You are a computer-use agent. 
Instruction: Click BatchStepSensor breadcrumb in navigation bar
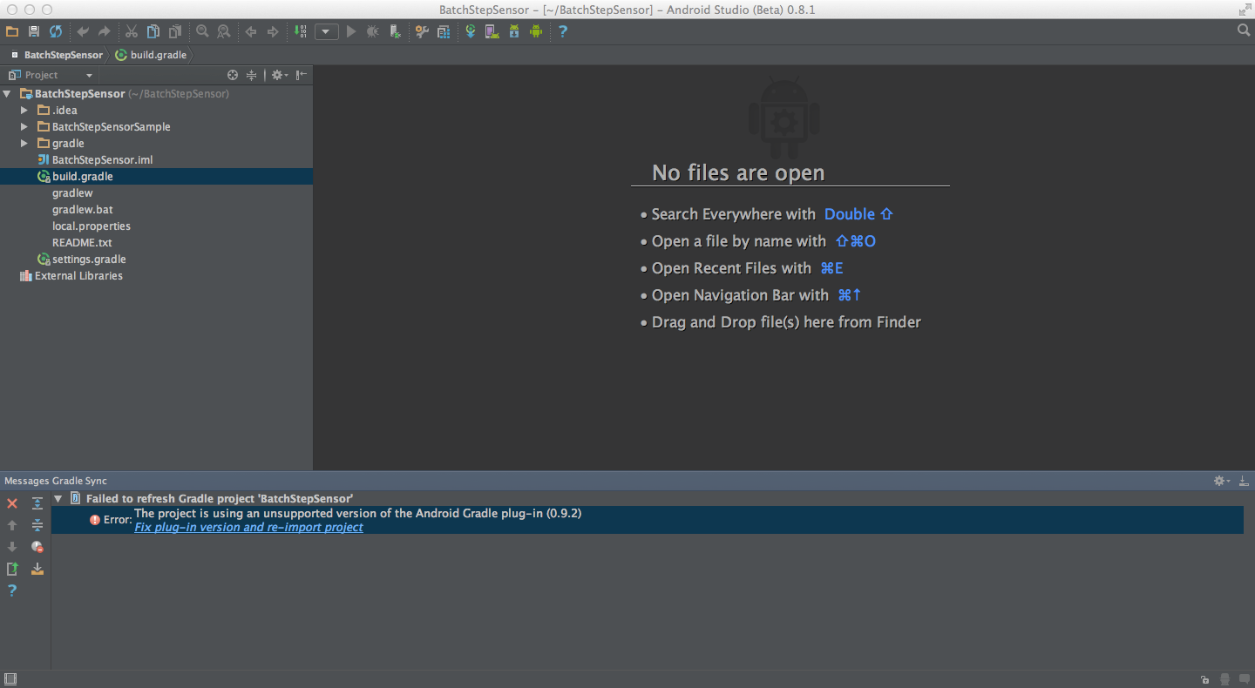coord(63,55)
